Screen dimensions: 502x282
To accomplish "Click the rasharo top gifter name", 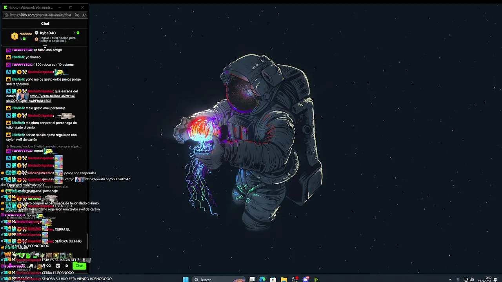I will coord(26,34).
